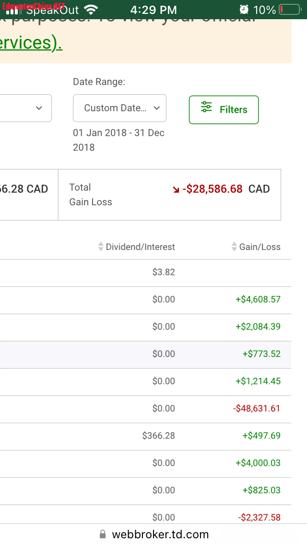Click the Dividend/Interest column header
This screenshot has height=545, width=307.
(x=140, y=247)
